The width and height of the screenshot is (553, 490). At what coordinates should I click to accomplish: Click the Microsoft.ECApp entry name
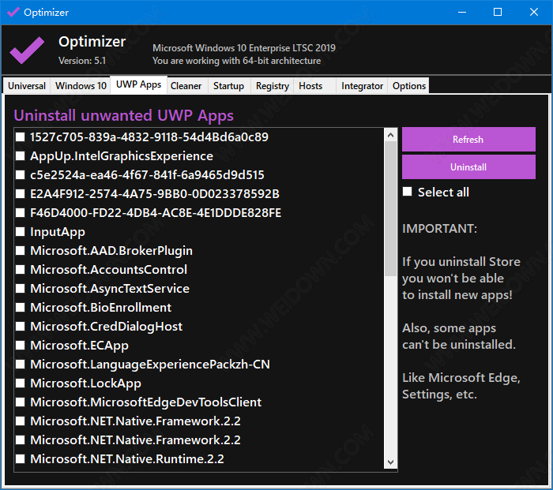(79, 346)
